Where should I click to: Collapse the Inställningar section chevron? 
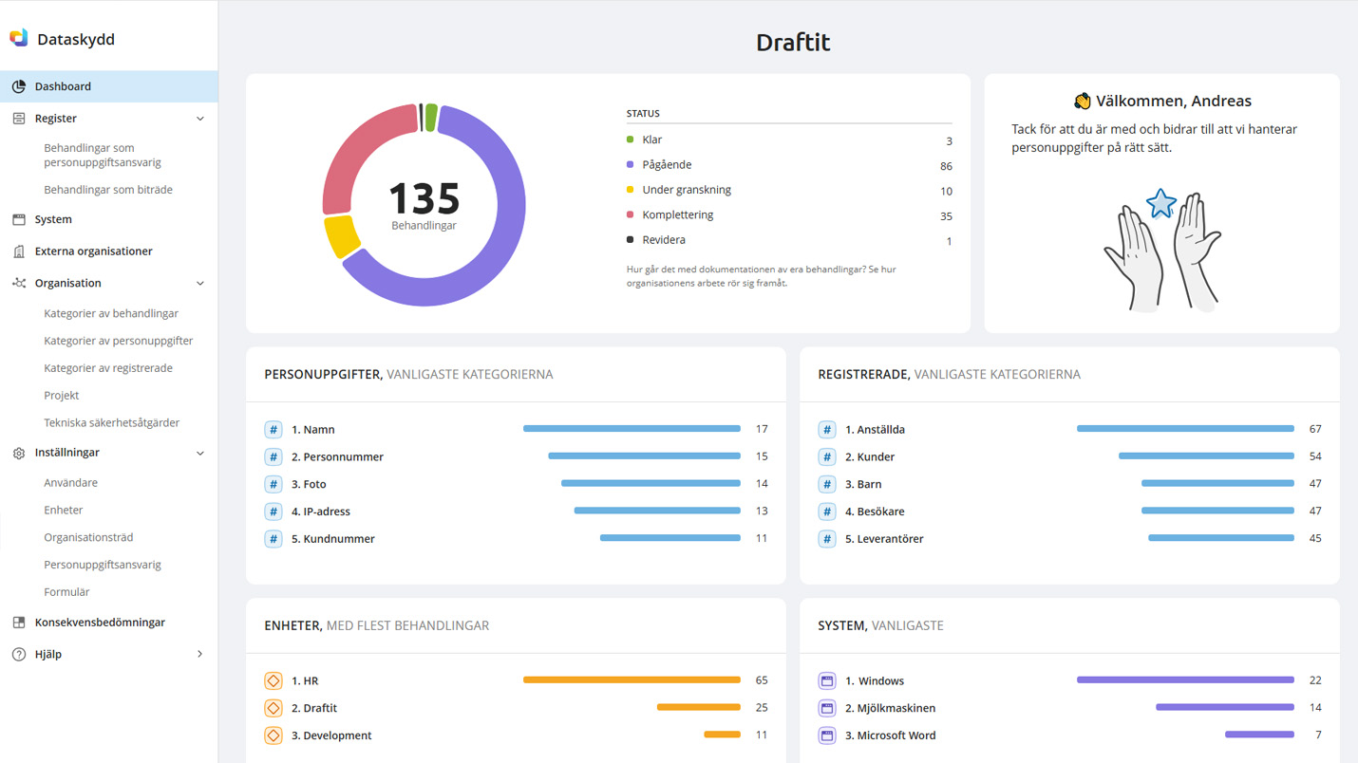click(x=199, y=453)
